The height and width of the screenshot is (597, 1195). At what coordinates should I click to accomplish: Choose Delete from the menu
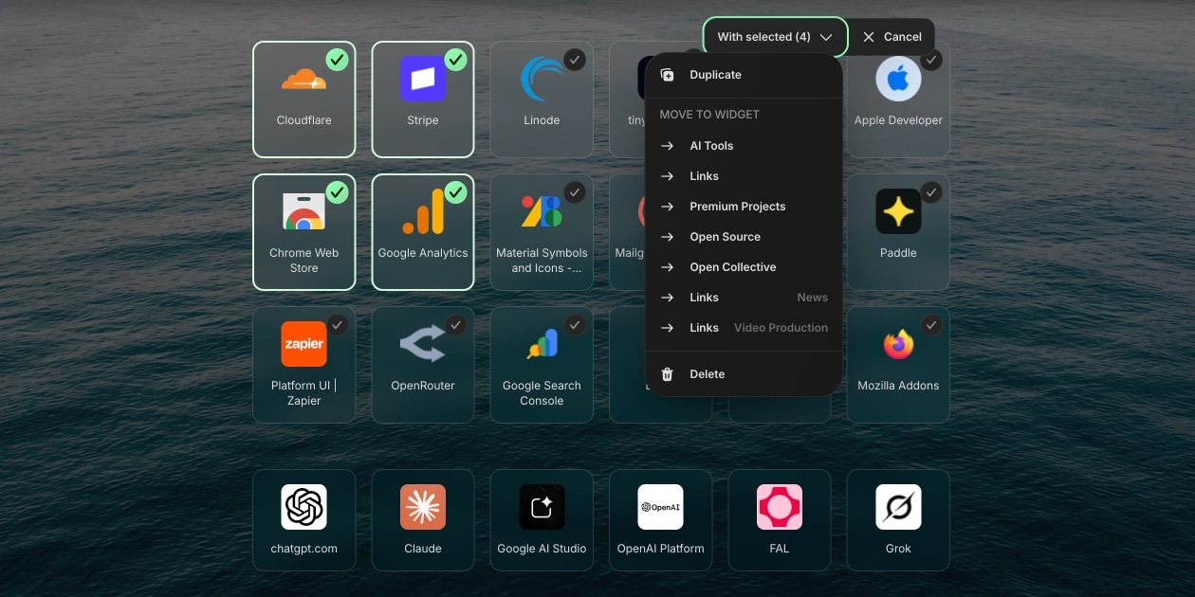[x=744, y=374]
